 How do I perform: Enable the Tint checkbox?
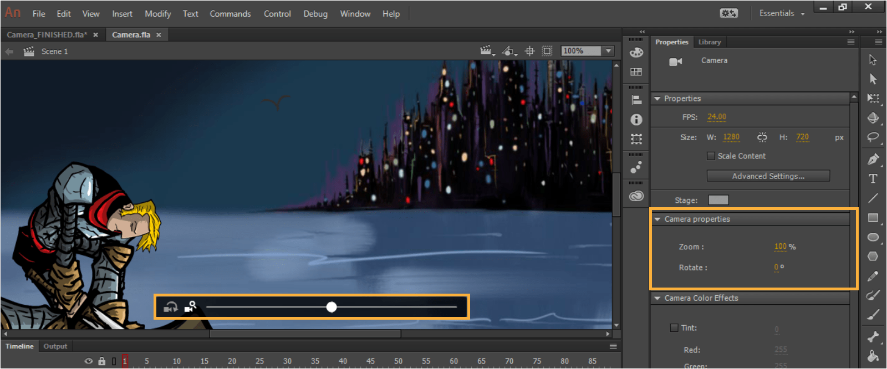point(674,328)
